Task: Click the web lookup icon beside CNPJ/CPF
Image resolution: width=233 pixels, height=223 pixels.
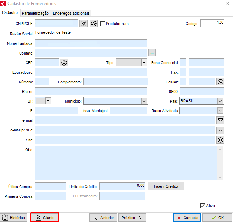Action: pyautogui.click(x=83, y=24)
